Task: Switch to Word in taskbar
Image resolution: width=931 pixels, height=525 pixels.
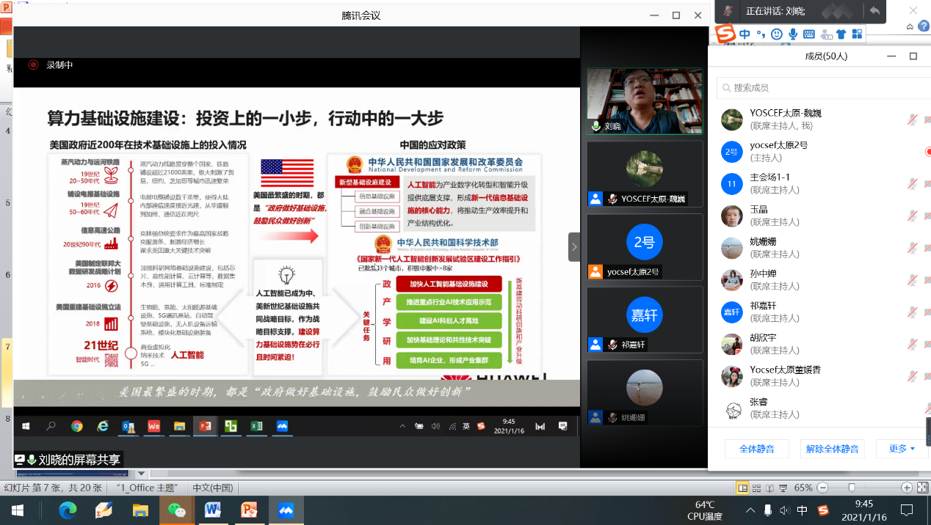Action: (213, 510)
